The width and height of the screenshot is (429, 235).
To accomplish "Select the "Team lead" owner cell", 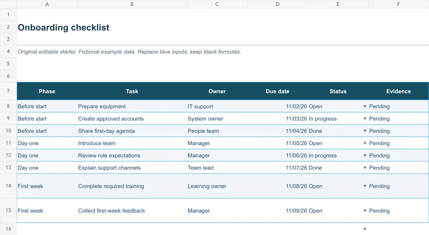I will (x=217, y=168).
